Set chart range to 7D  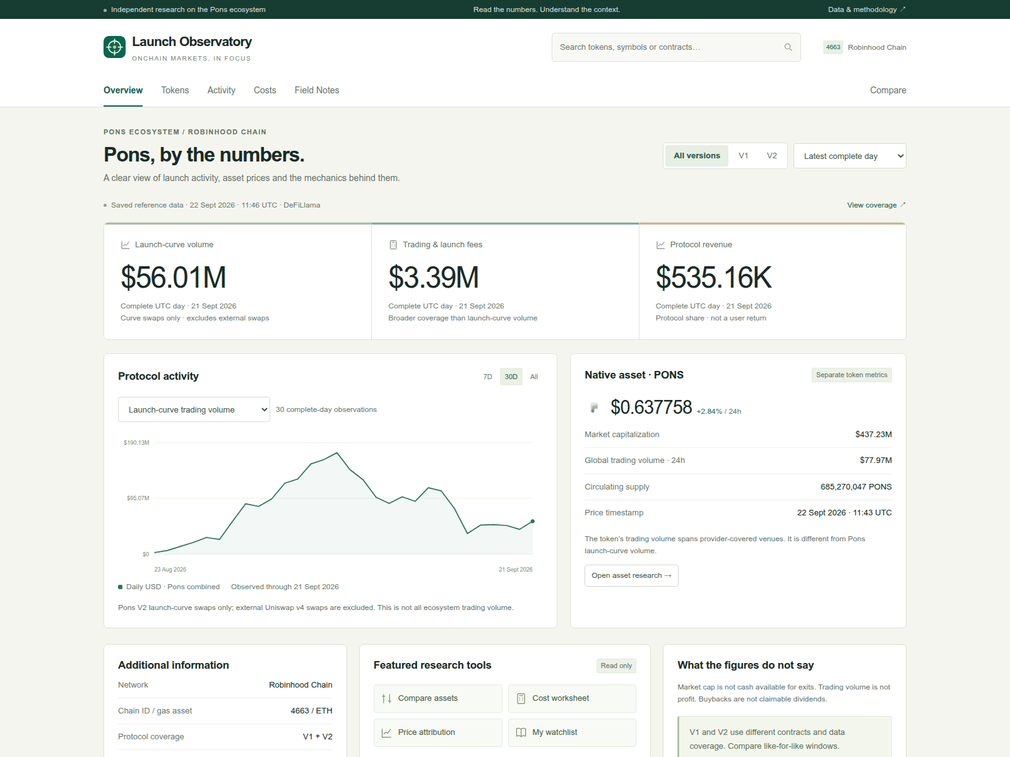click(x=487, y=377)
